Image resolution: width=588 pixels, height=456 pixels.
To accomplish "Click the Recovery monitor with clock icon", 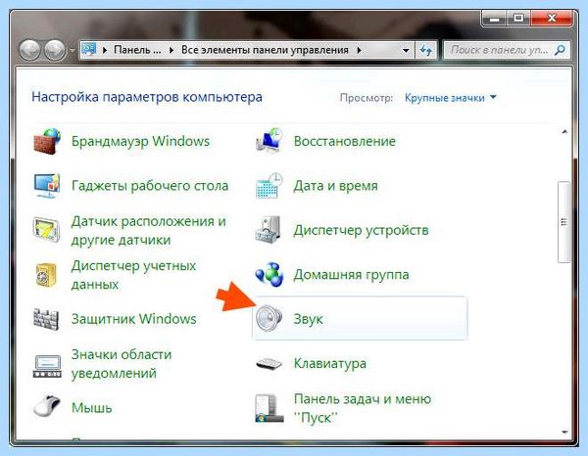I will (269, 140).
